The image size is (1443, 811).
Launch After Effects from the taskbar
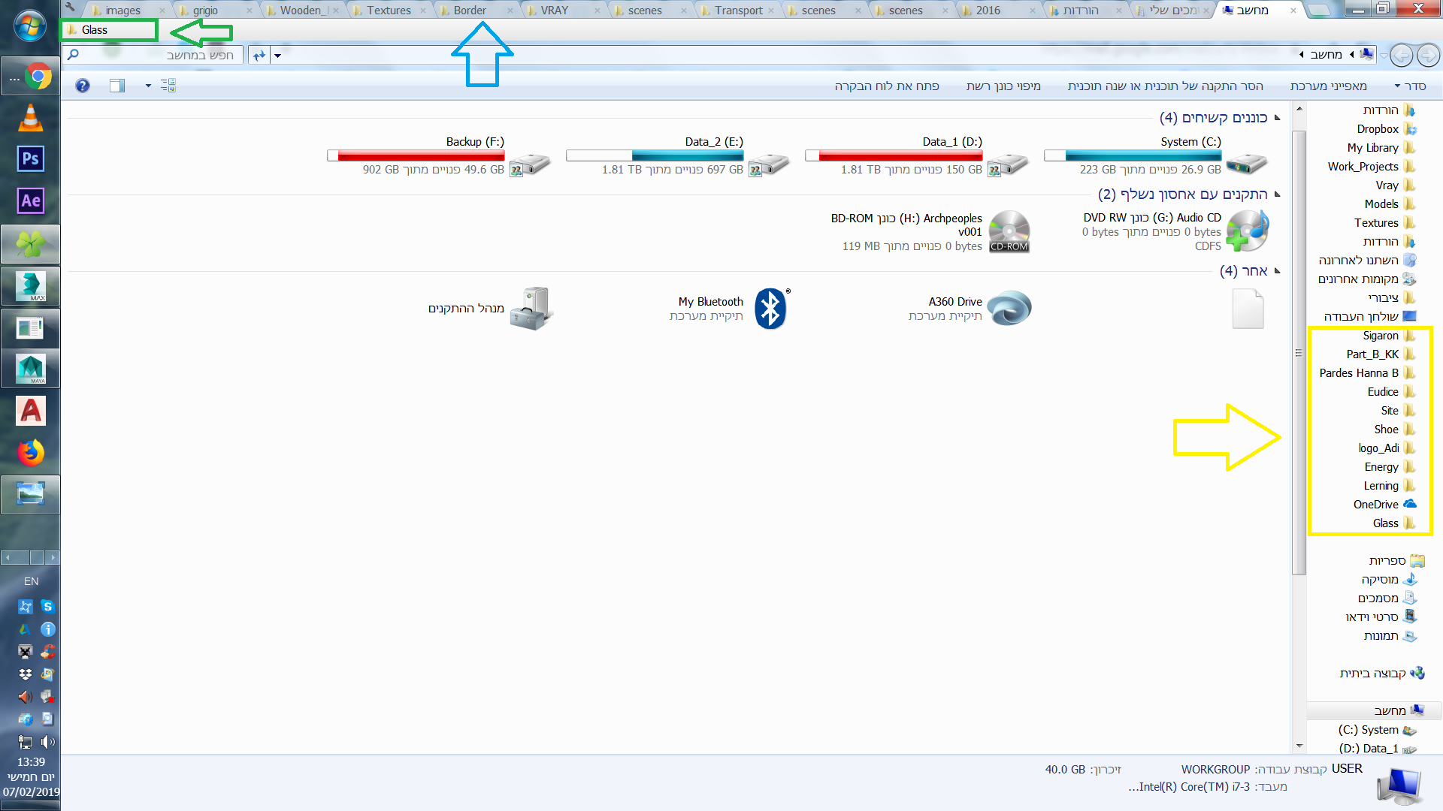[30, 200]
